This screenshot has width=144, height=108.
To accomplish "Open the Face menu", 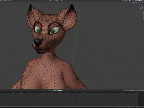I will [x=8, y=1].
